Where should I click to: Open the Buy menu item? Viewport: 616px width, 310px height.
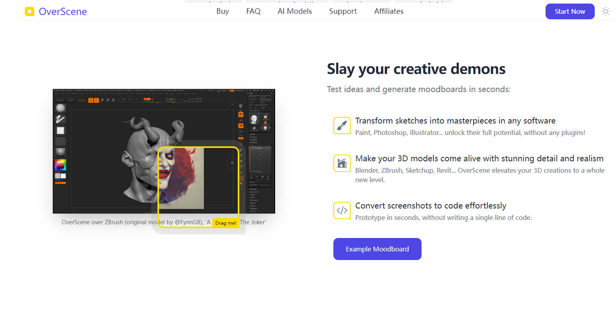coord(222,11)
